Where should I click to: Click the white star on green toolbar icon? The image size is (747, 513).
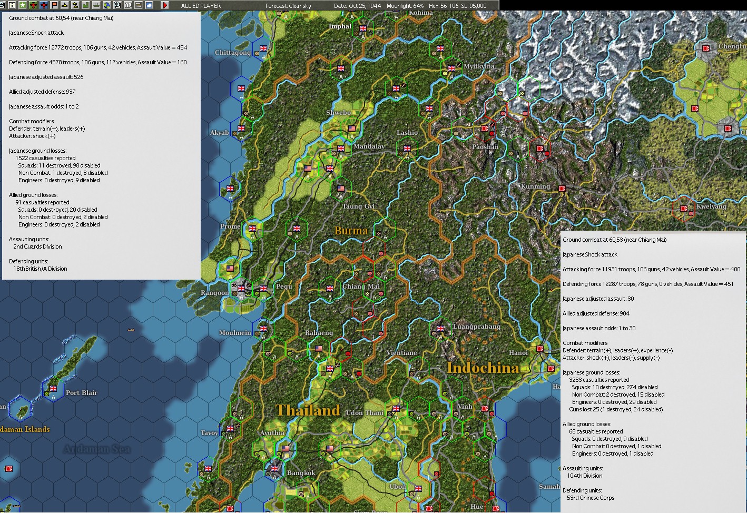coord(23,5)
